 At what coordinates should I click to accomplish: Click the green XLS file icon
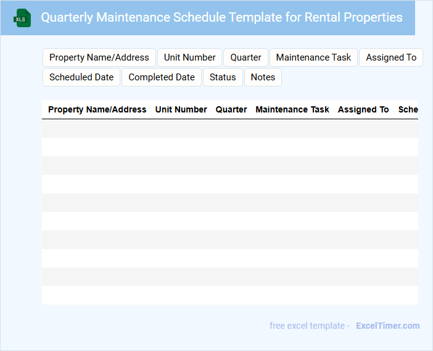point(23,18)
